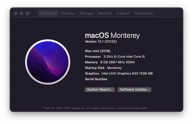Click the Software Update... button

[x=134, y=90]
